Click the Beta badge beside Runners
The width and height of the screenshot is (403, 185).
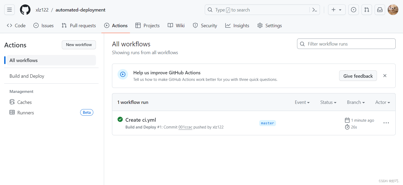[x=87, y=113]
